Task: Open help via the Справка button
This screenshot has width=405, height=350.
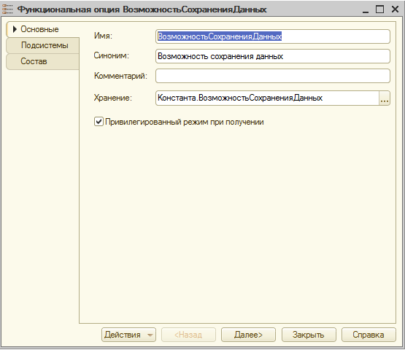Action: coord(369,335)
